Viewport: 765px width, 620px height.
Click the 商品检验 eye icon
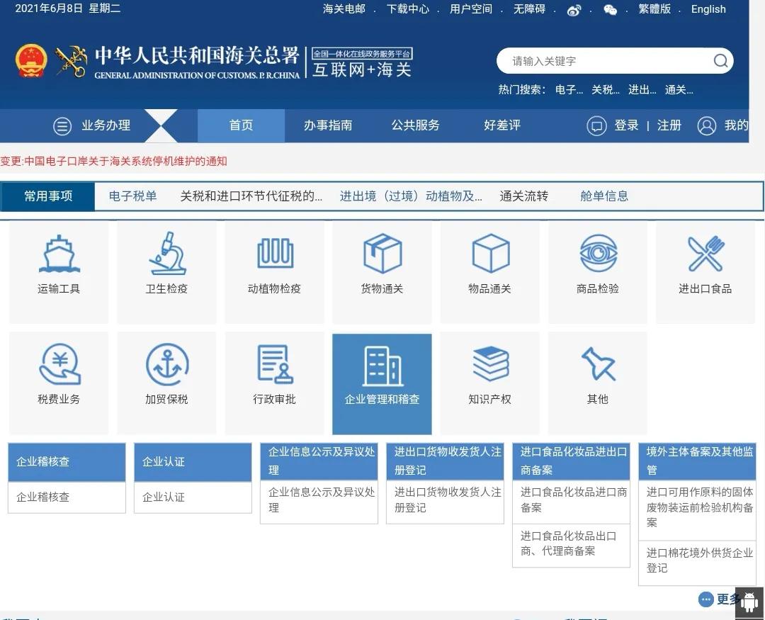(x=597, y=253)
